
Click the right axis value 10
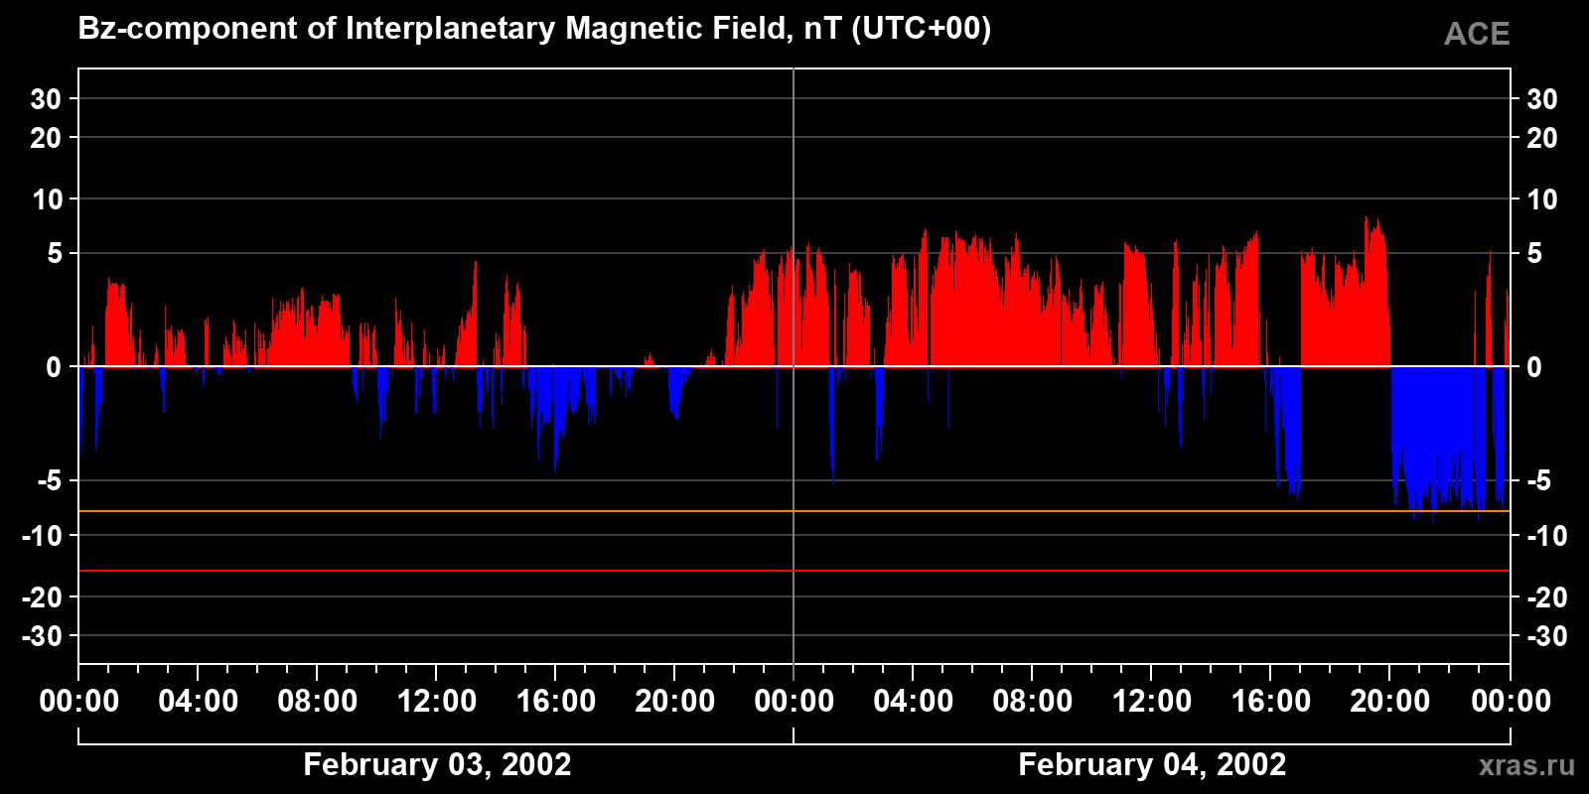click(x=1541, y=199)
